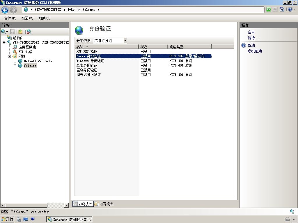Click the green Refresh page icon
This screenshot has width=298, height=223.
point(269,10)
